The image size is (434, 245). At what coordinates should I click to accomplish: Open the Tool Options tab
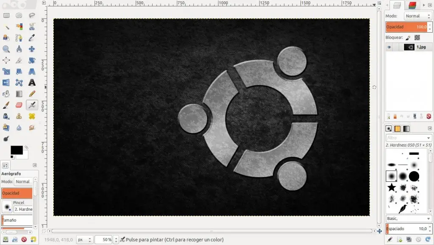[5, 166]
